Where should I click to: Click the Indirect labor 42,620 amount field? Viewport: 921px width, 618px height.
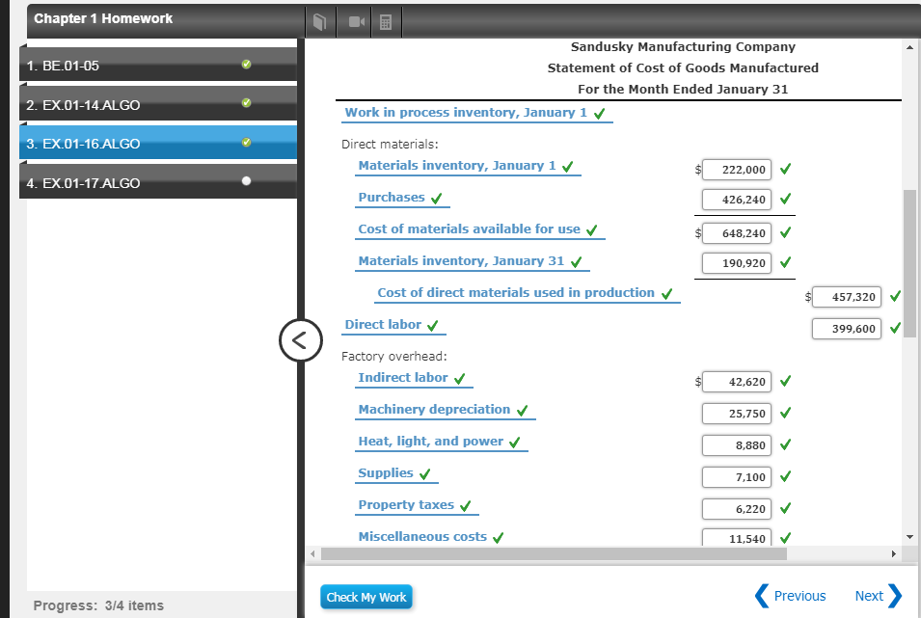738,382
